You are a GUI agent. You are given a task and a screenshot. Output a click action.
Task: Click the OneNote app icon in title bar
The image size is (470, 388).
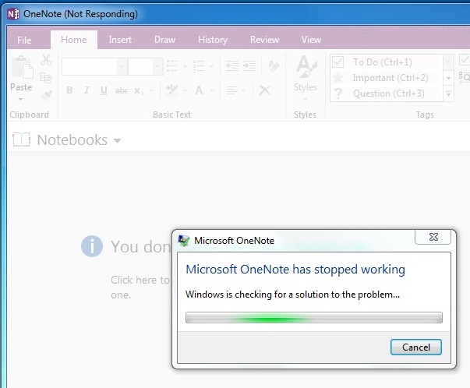pos(13,14)
